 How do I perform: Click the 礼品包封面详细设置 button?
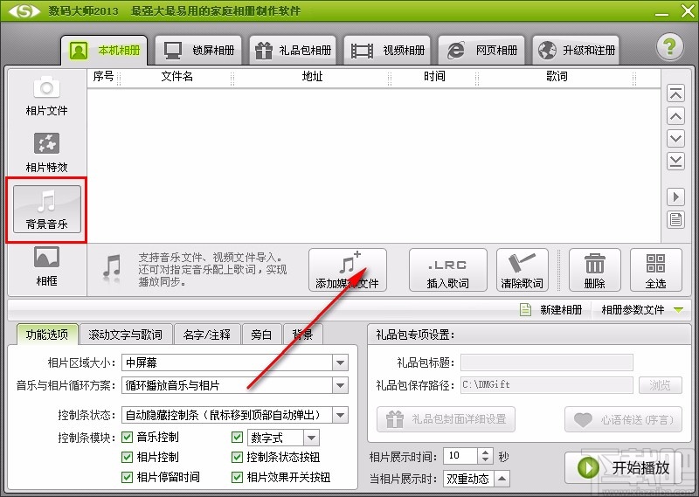point(446,419)
